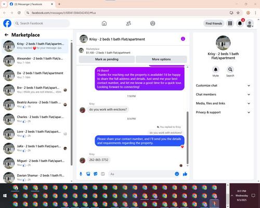Open the Davian Shamar conversation
The image size is (260, 208).
point(35,177)
